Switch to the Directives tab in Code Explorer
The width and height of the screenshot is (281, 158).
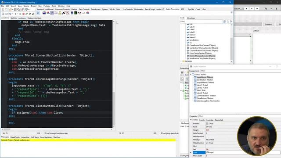(191, 18)
